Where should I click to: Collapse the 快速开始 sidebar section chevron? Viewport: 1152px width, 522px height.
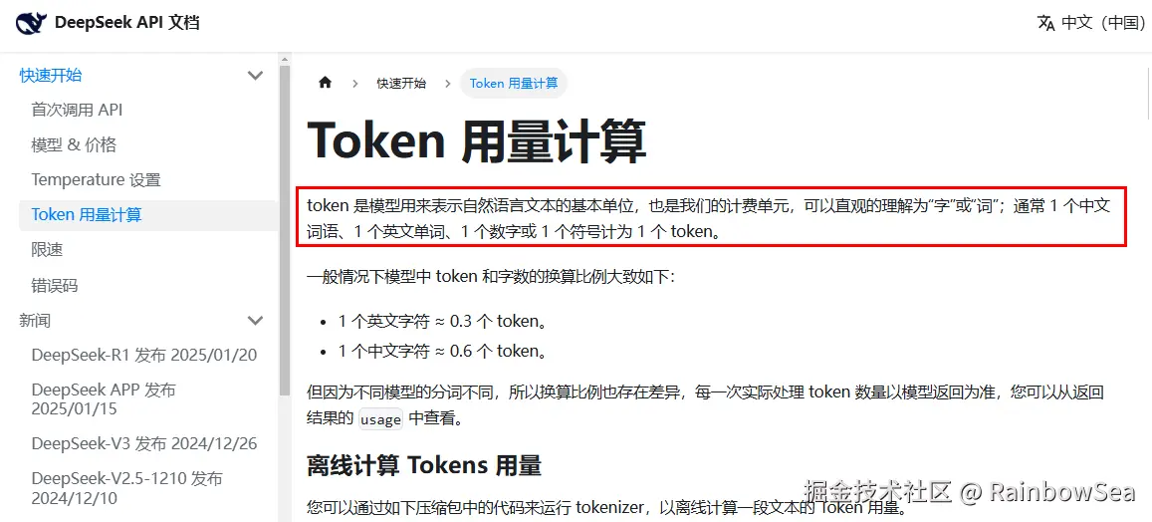click(256, 75)
